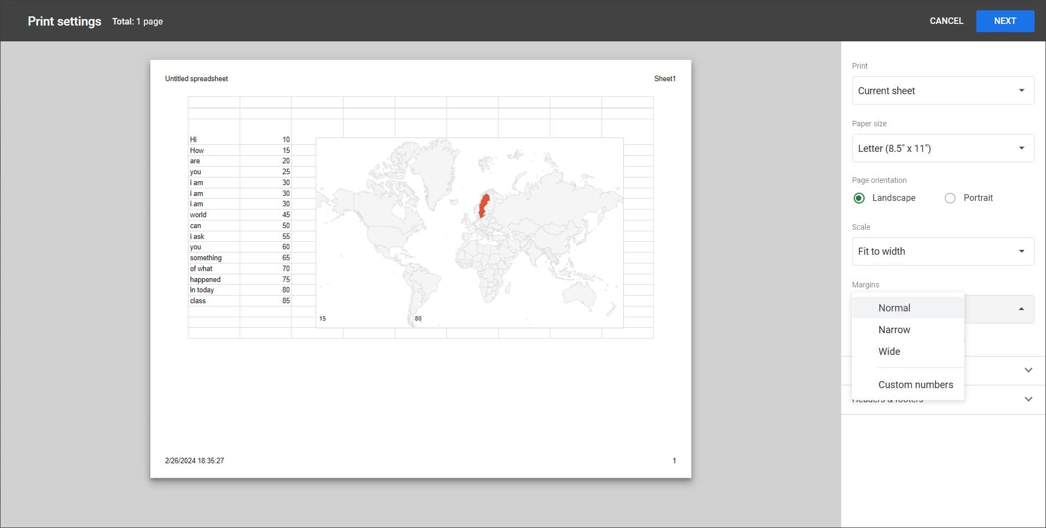Image resolution: width=1046 pixels, height=528 pixels.
Task: Select Narrow margins option
Action: (x=894, y=329)
